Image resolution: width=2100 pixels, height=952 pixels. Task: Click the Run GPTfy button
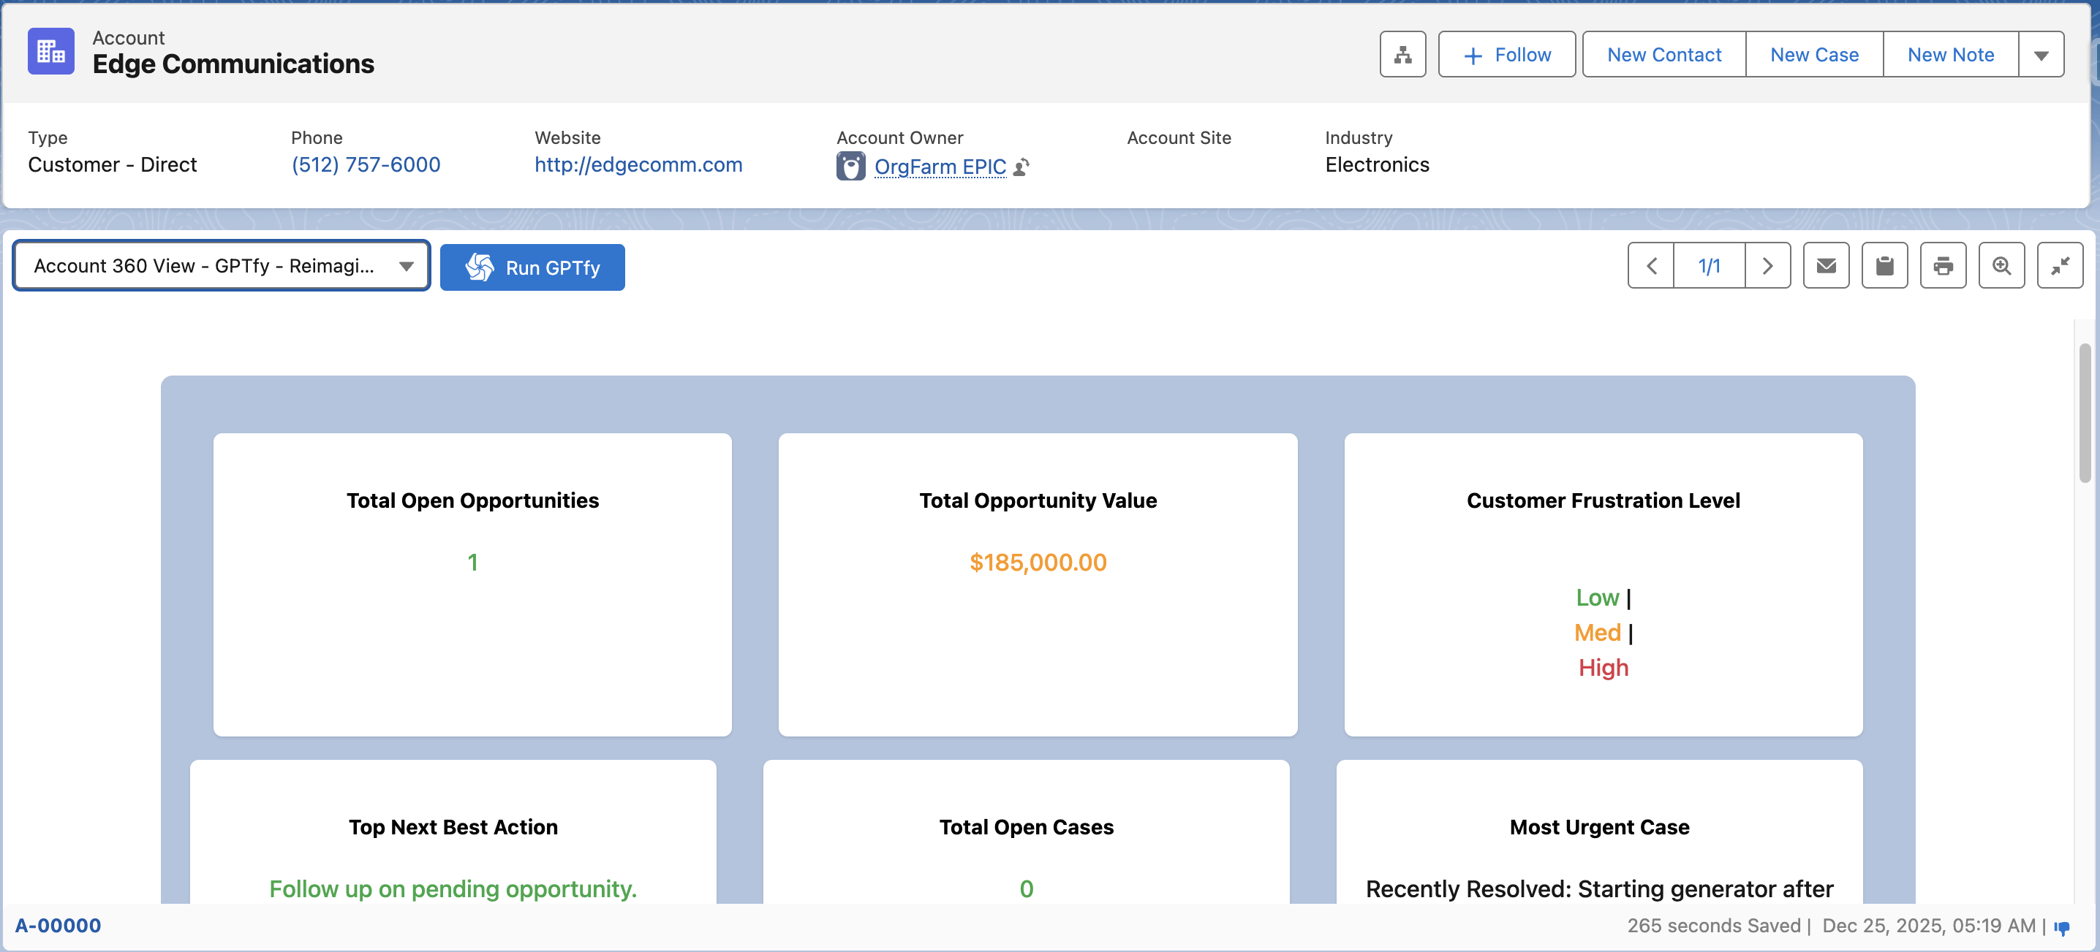(x=532, y=267)
